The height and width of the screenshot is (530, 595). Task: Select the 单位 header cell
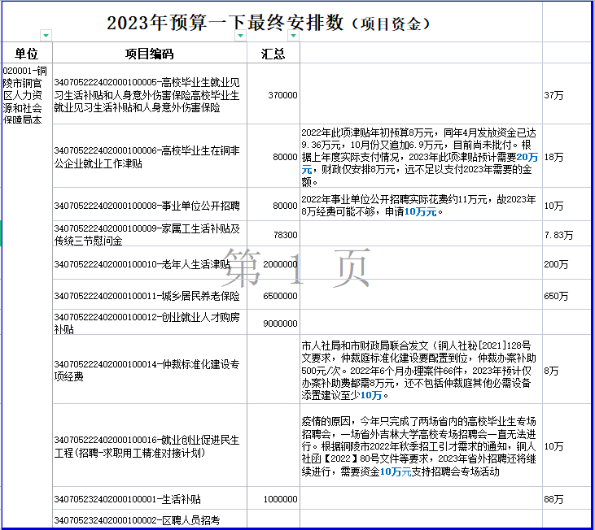pos(26,54)
